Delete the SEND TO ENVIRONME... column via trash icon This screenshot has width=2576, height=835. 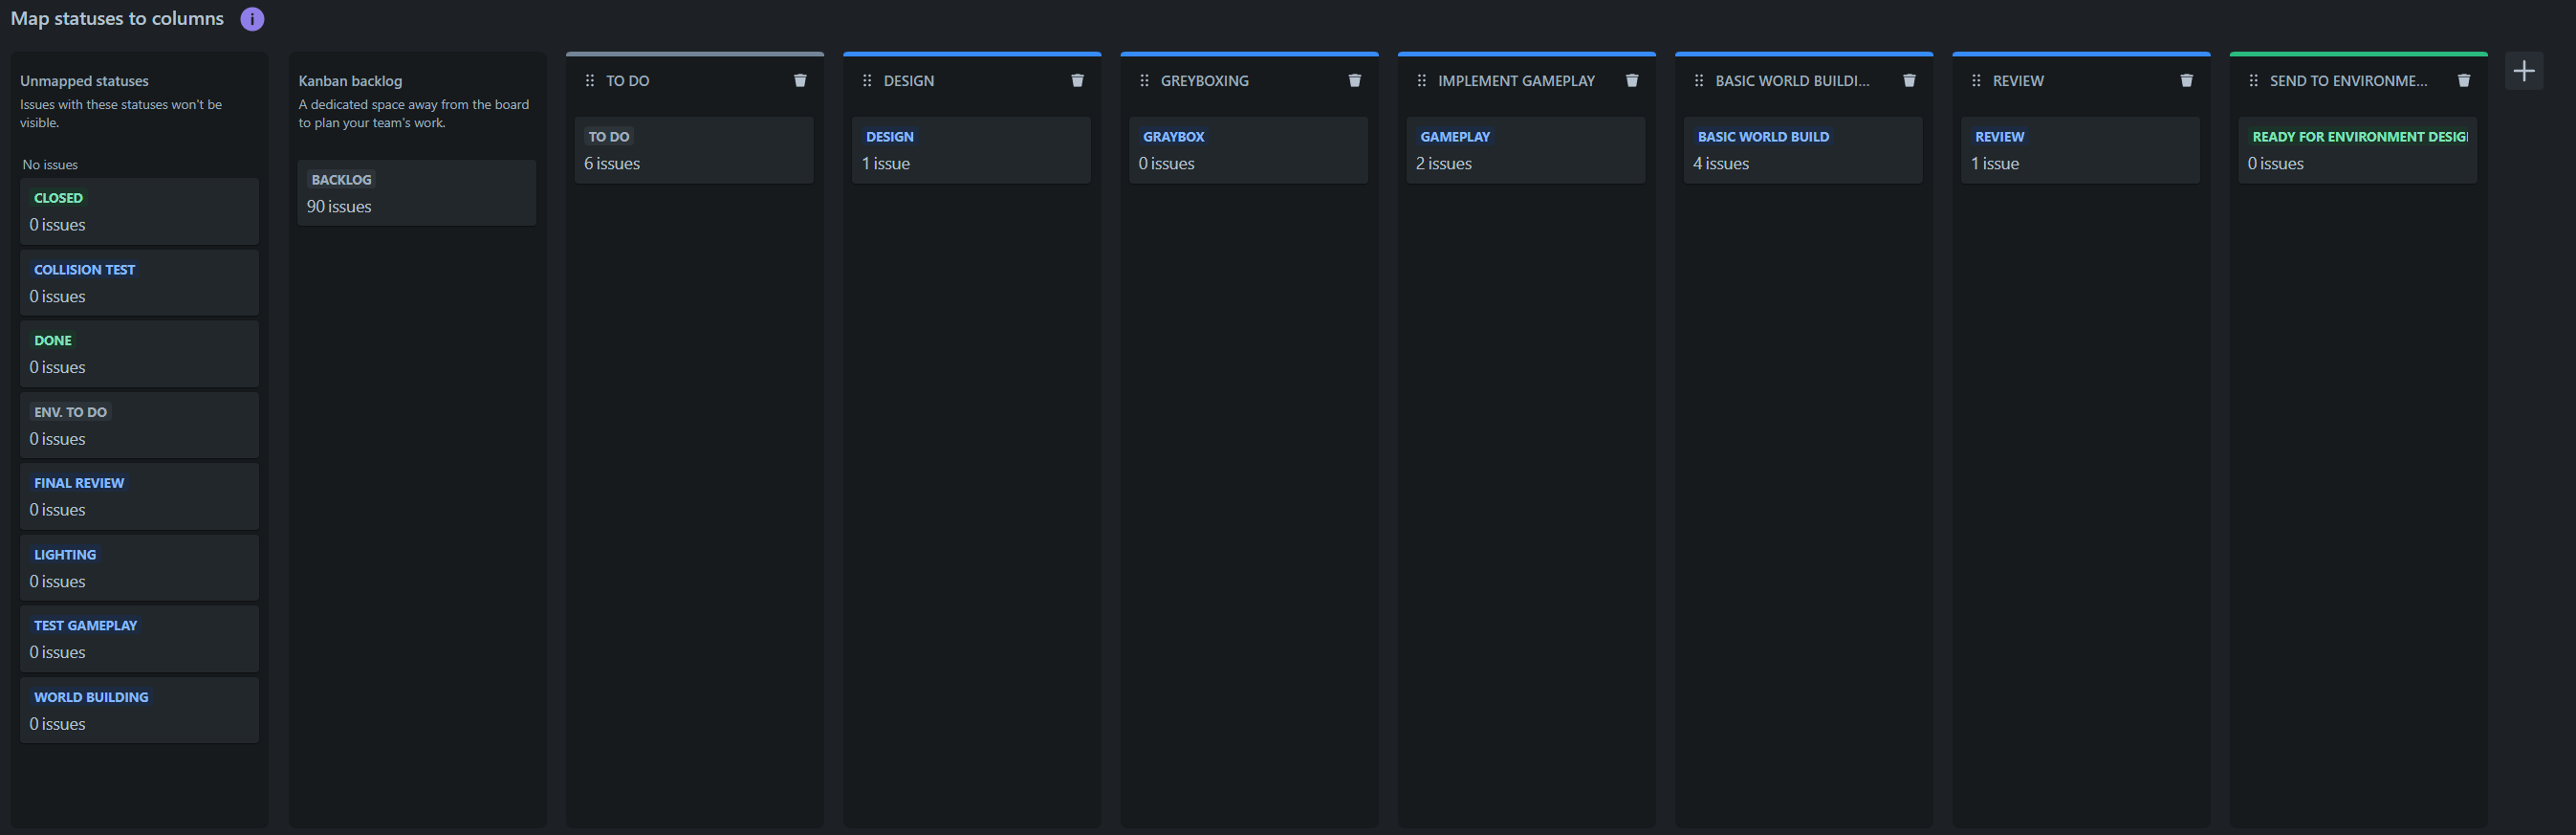pyautogui.click(x=2464, y=80)
